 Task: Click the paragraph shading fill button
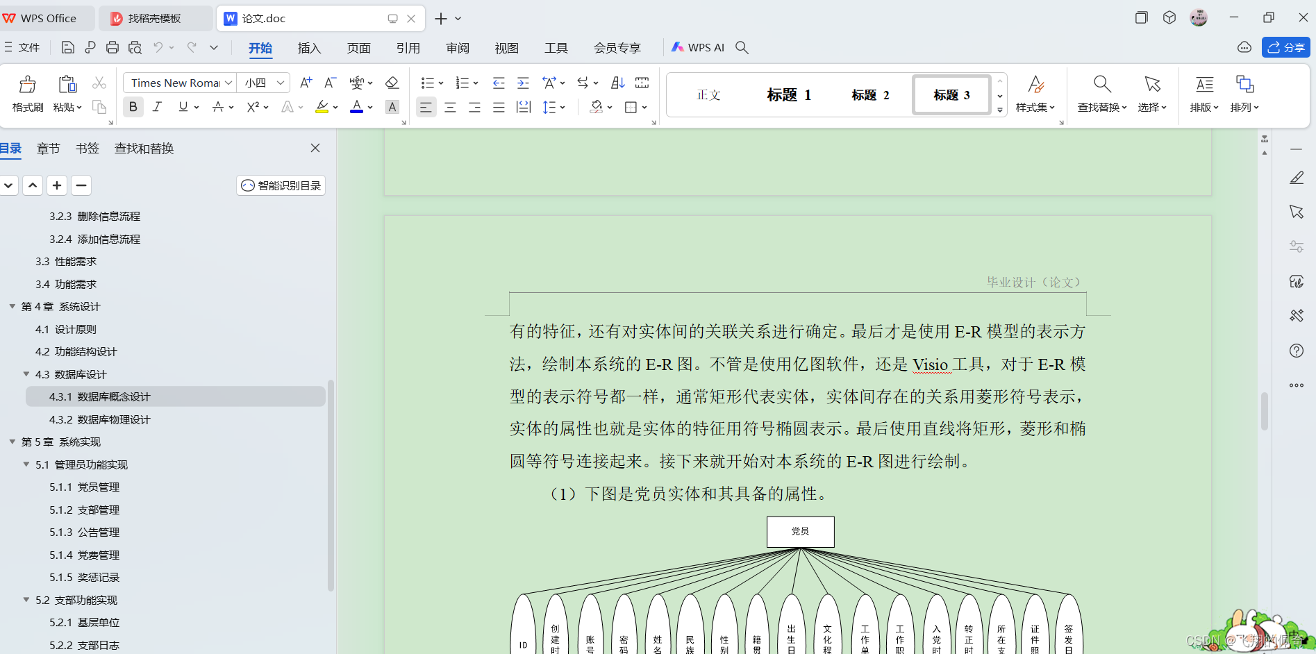pos(597,107)
